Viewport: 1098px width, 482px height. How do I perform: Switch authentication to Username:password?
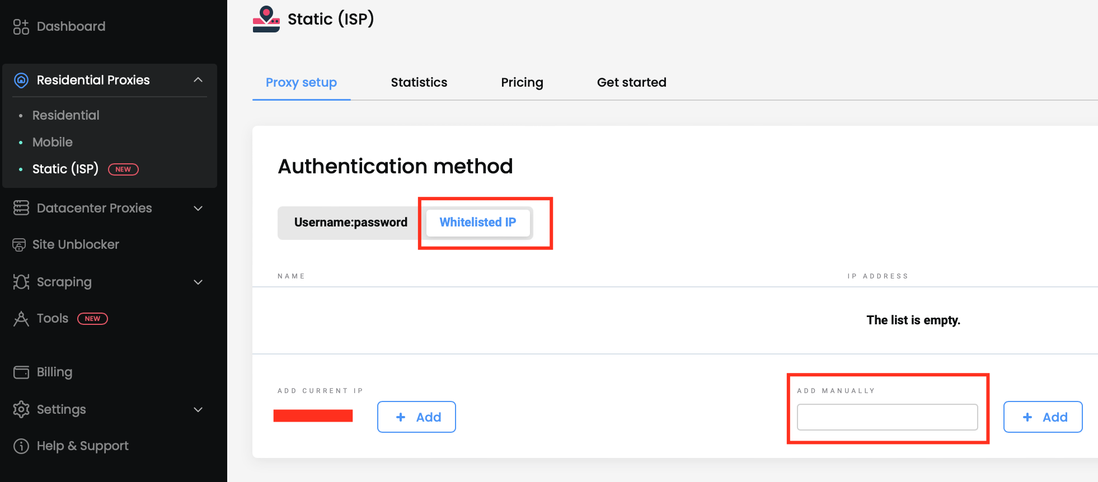351,223
